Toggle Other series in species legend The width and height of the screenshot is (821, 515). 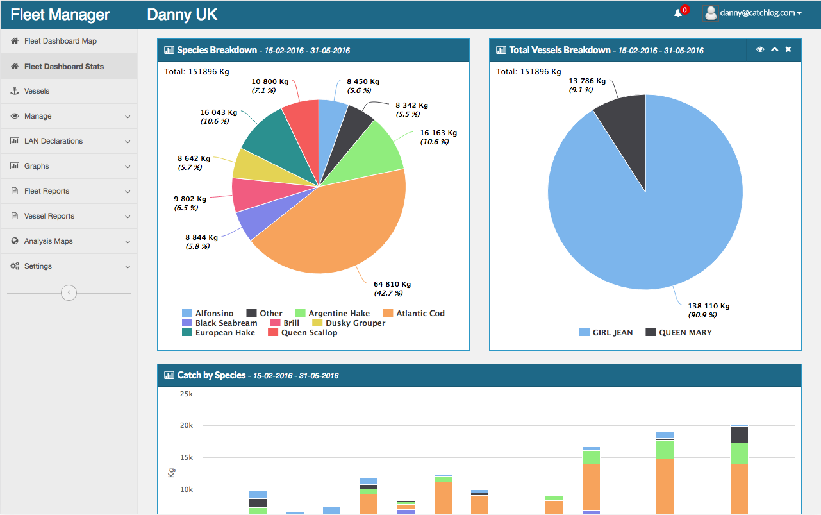pos(264,314)
